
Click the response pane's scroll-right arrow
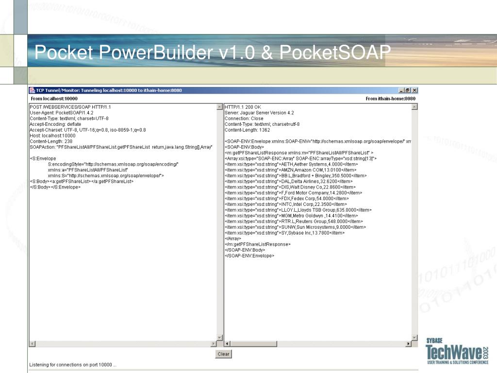pos(408,344)
